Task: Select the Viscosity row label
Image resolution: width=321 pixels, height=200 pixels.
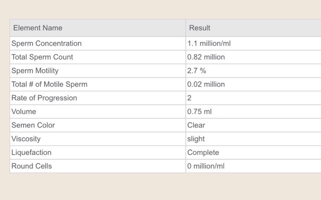Action: (x=26, y=139)
